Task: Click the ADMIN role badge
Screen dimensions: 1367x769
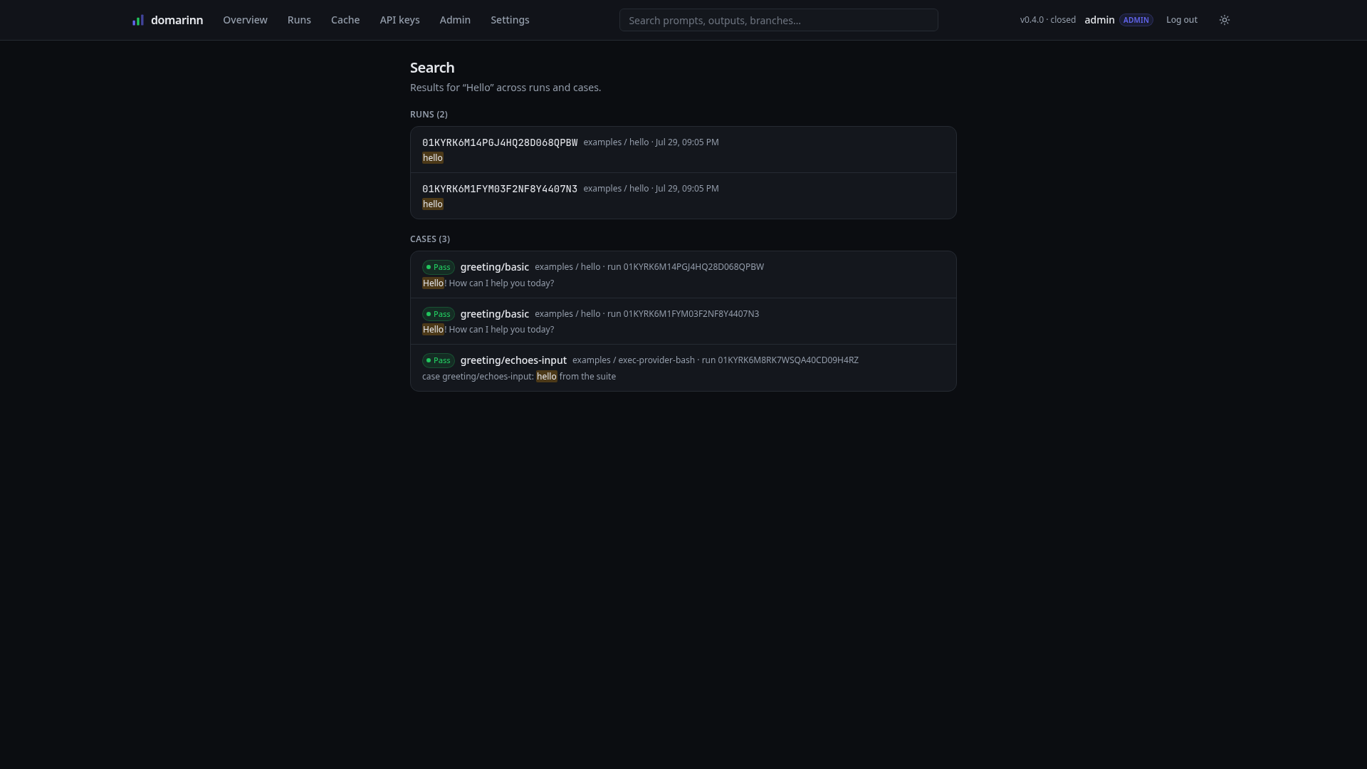Action: click(x=1136, y=20)
